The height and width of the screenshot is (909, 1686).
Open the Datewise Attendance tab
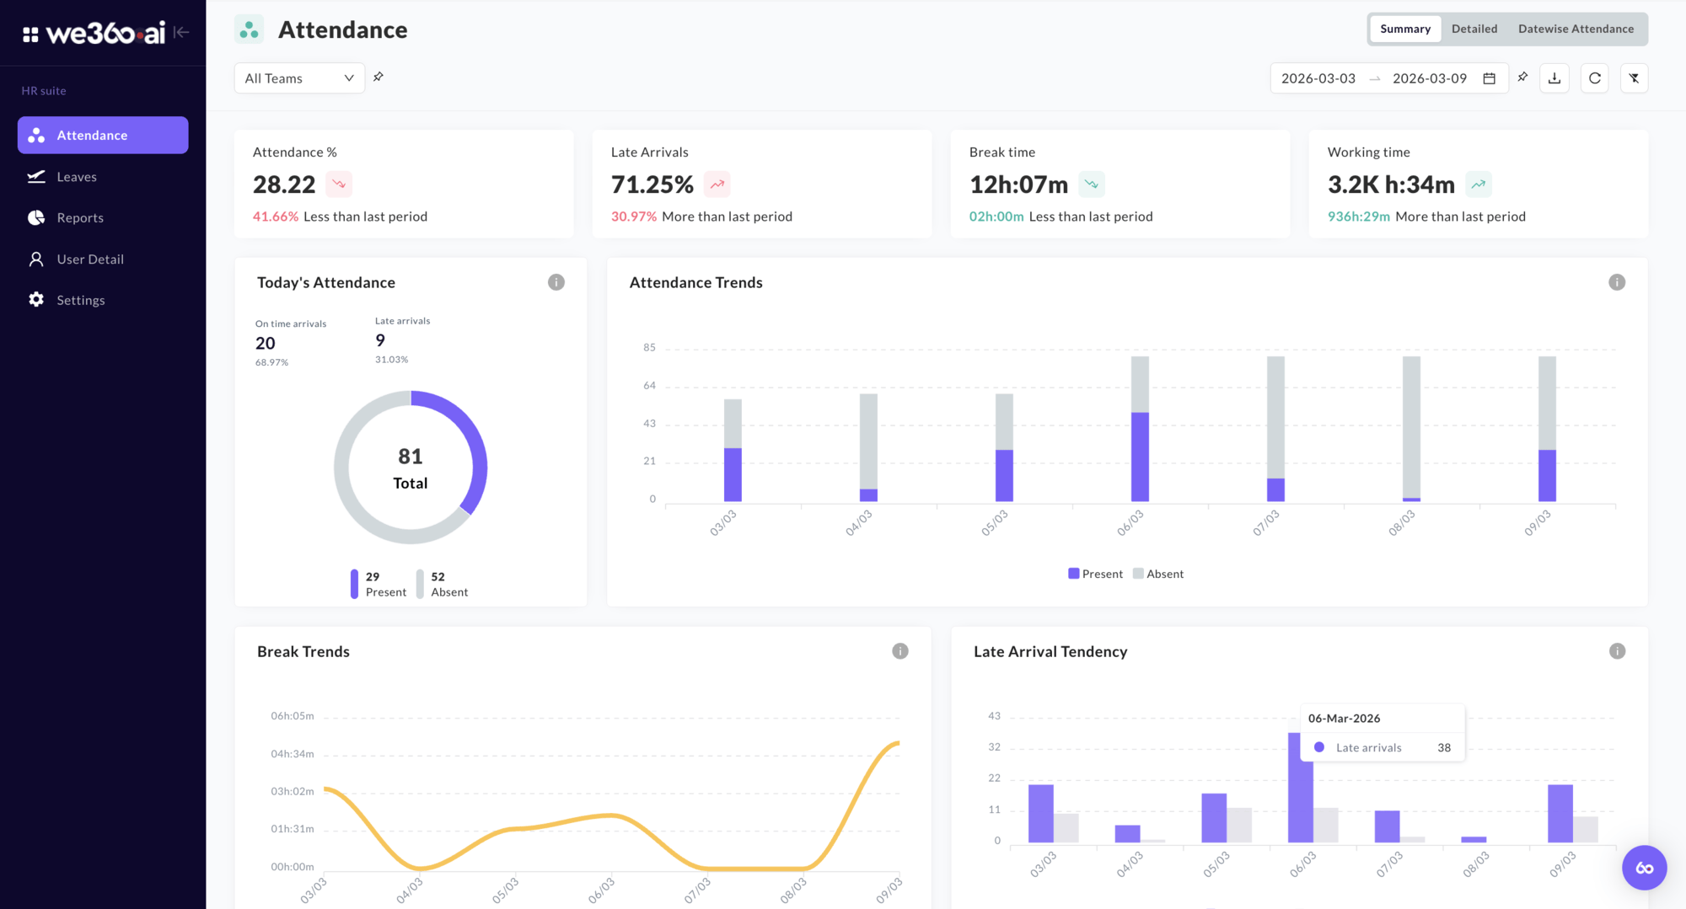pos(1576,29)
